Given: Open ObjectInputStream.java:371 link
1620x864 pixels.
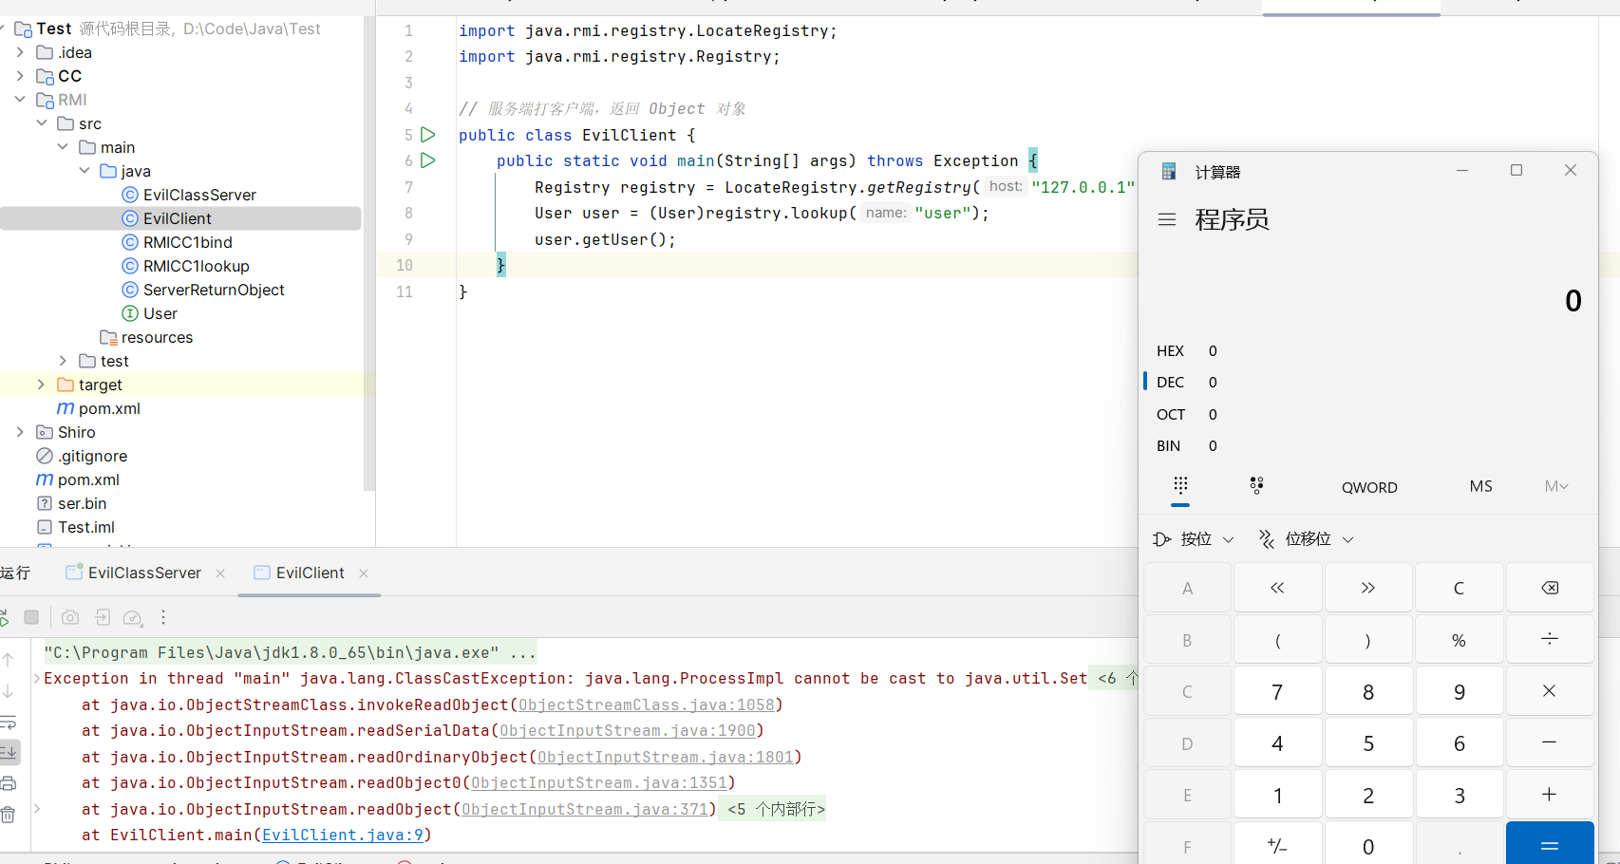Looking at the screenshot, I should [585, 810].
